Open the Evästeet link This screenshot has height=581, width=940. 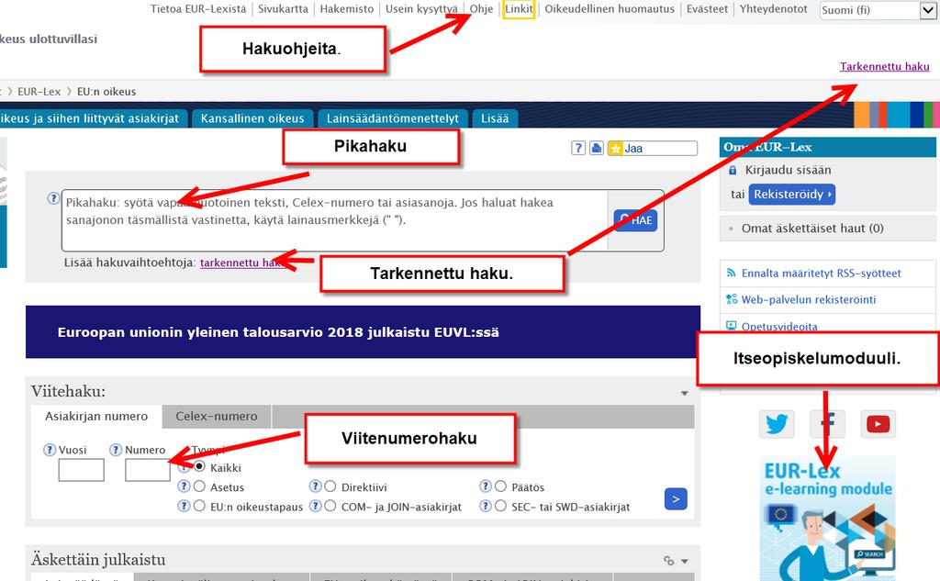pyautogui.click(x=708, y=9)
